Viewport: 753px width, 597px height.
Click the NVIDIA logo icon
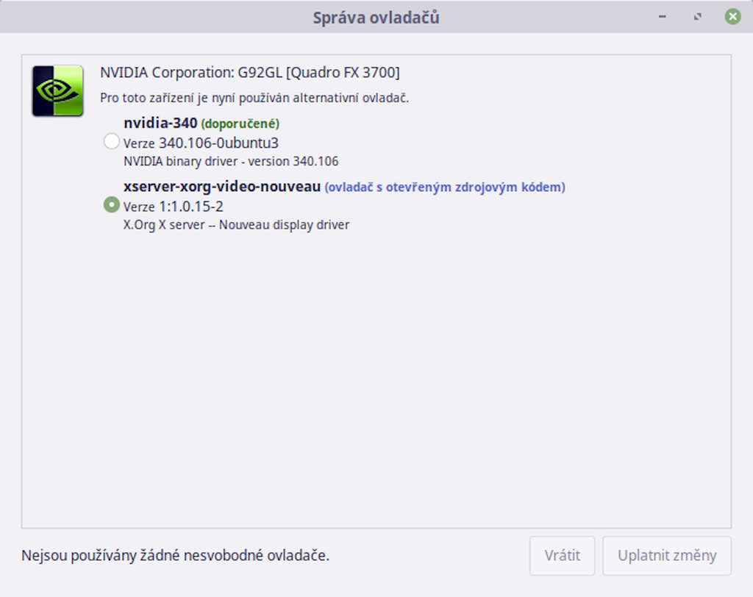[x=57, y=90]
